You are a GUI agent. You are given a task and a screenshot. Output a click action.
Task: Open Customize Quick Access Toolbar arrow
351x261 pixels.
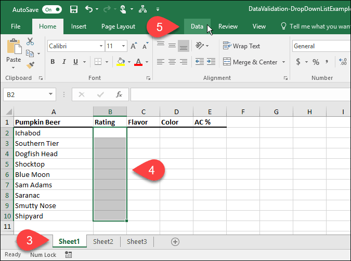(158, 9)
